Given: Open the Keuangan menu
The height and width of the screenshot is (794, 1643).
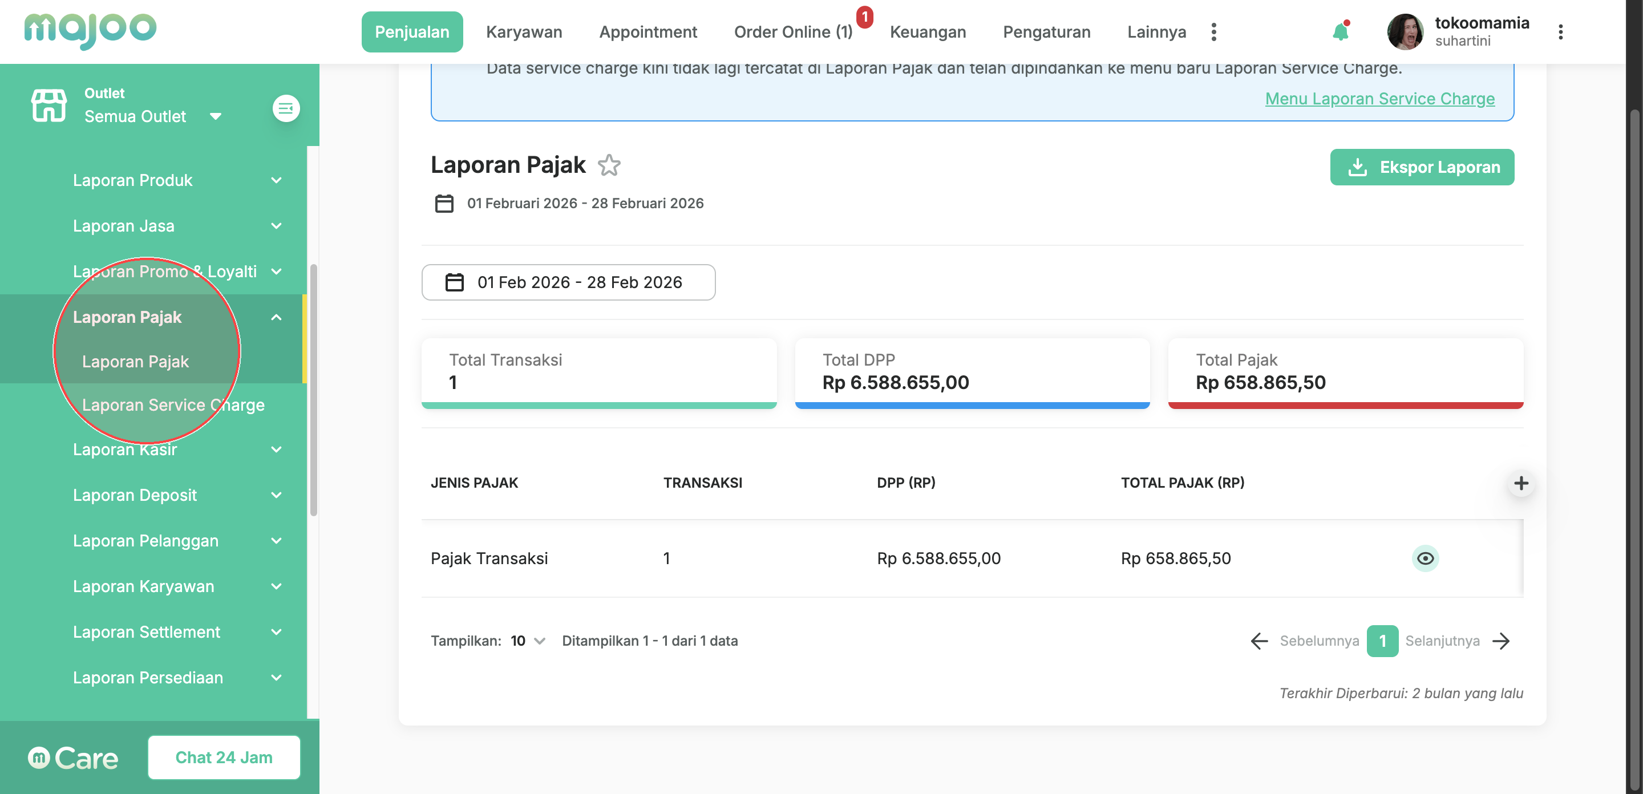Looking at the screenshot, I should (x=928, y=32).
